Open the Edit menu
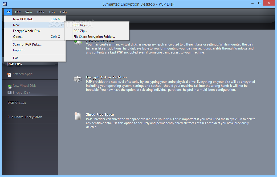Screen dimensions: 277x177 18,12
